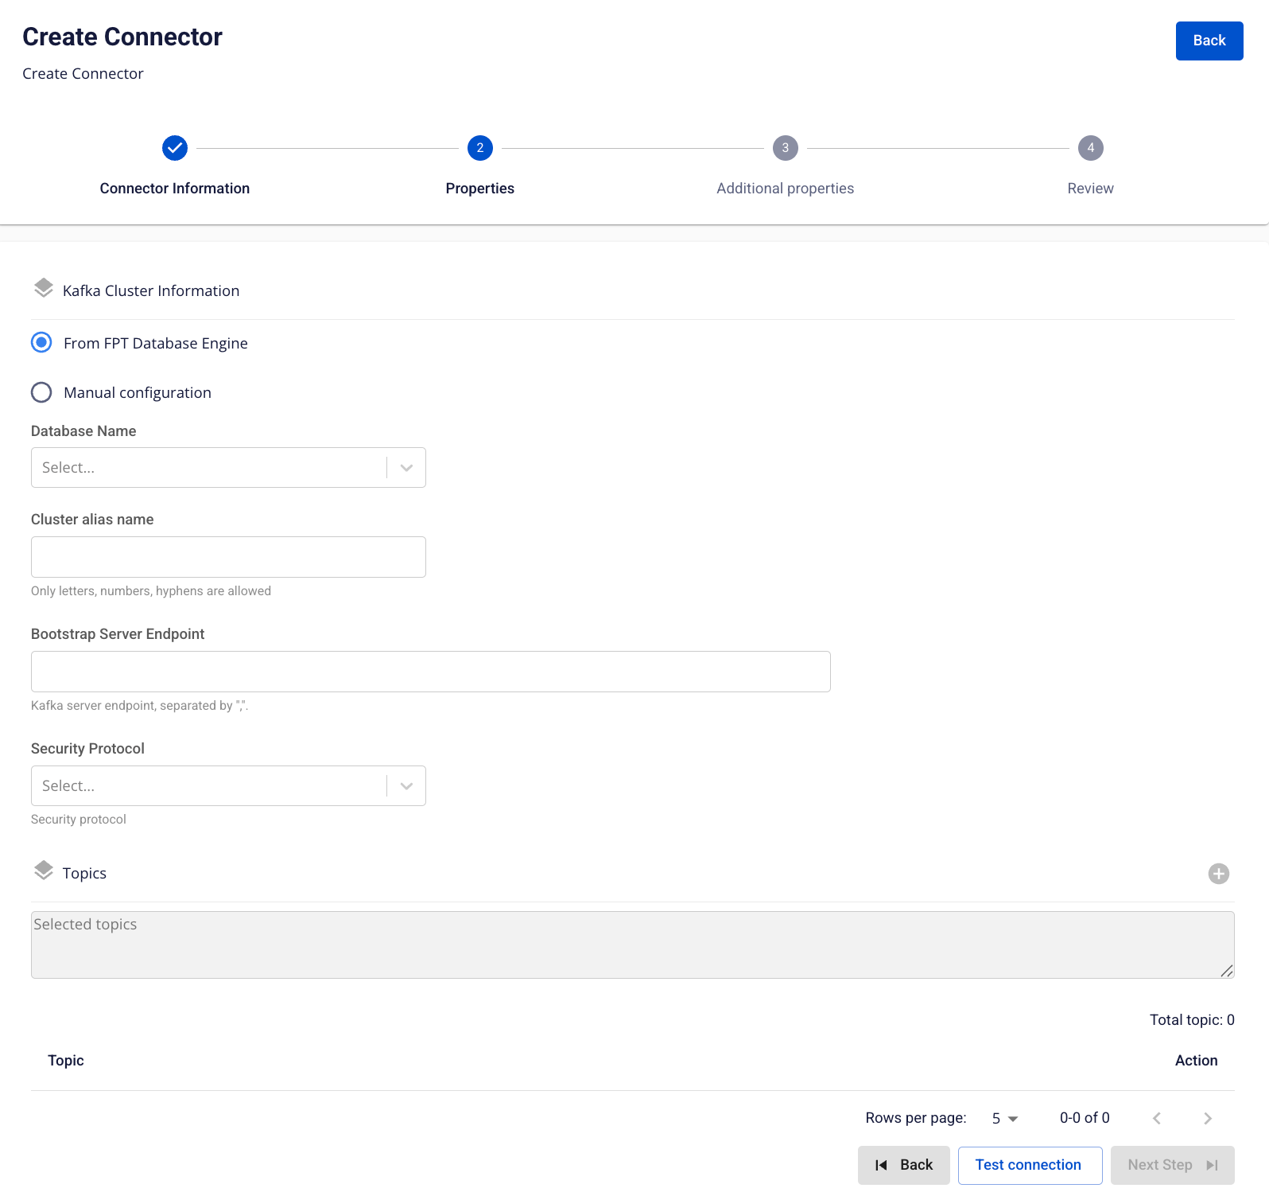This screenshot has width=1269, height=1192.
Task: Click the step 4 Review circle
Action: (1091, 148)
